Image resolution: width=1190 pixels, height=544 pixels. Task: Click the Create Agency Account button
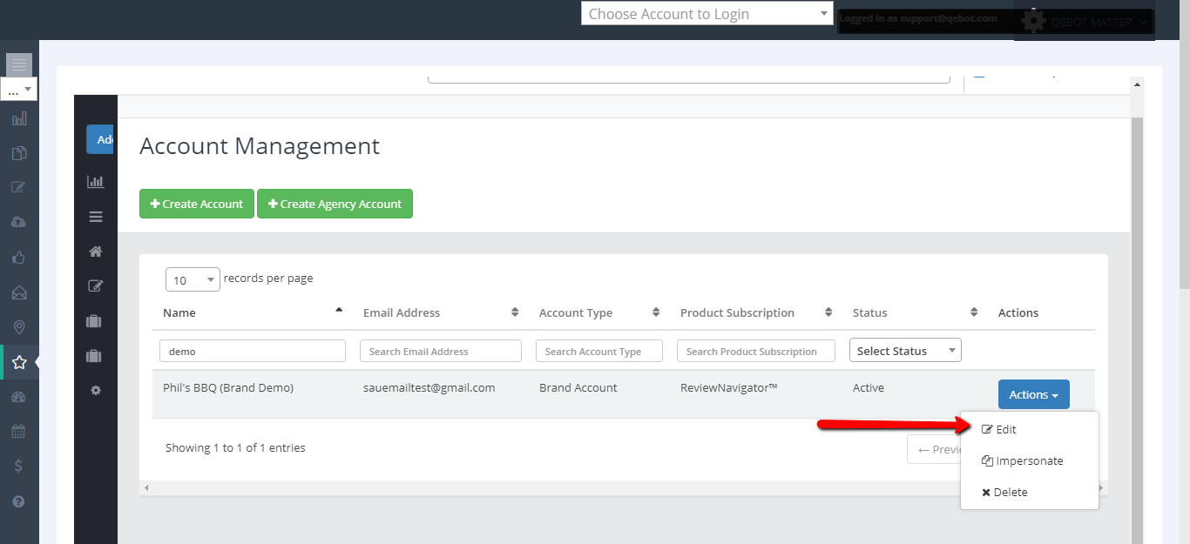point(335,204)
